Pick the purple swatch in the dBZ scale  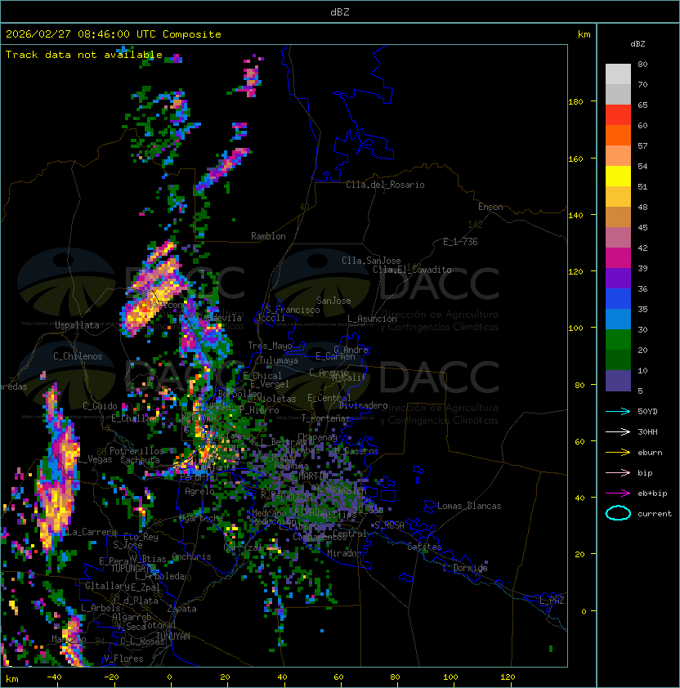point(618,278)
